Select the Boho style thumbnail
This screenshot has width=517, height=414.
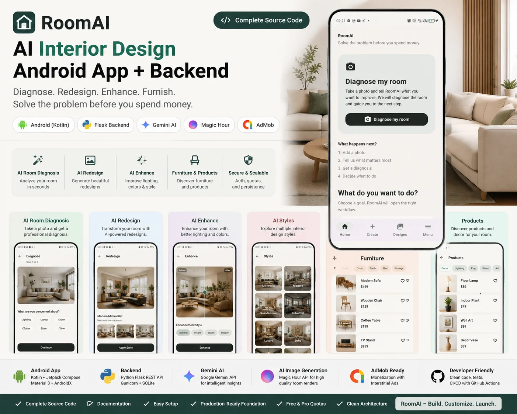click(x=298, y=333)
